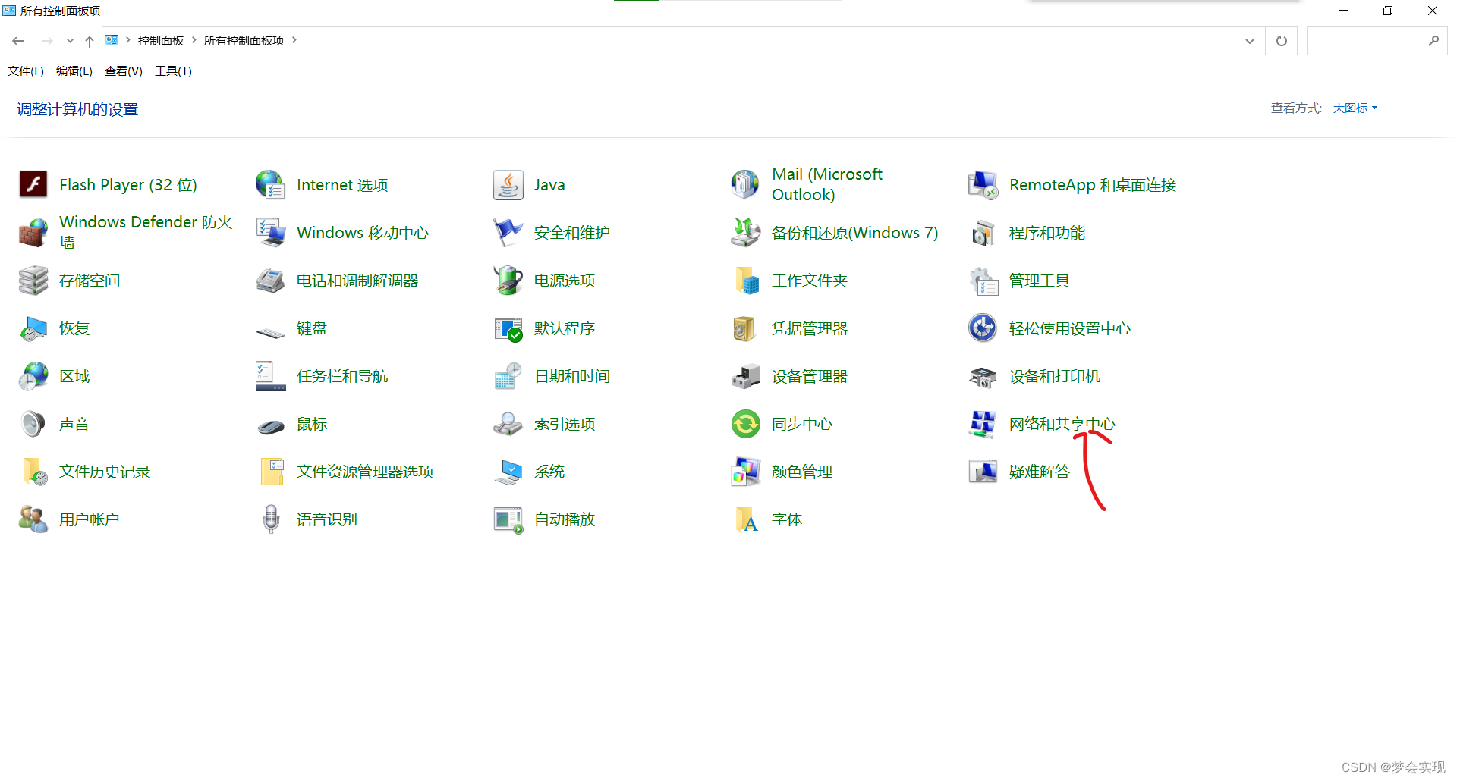
Task: Go up one level with the up arrow
Action: click(x=90, y=41)
